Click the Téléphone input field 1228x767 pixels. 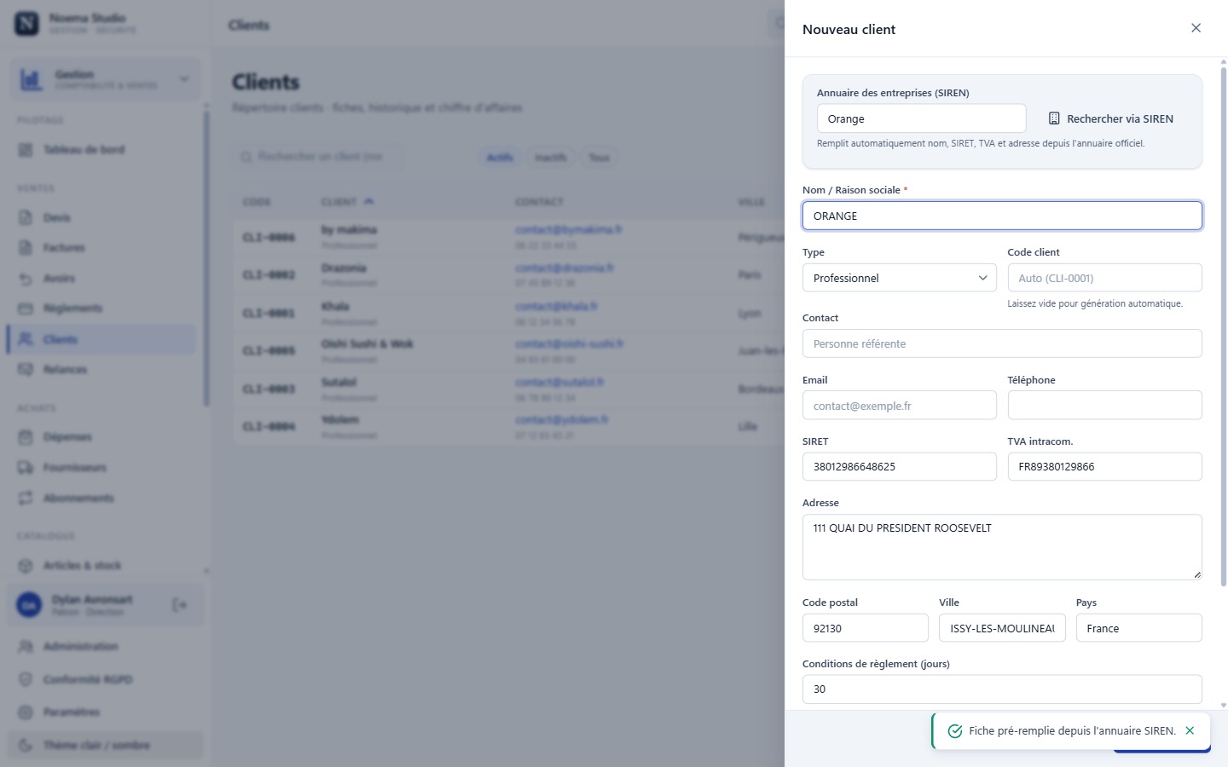[1104, 406]
